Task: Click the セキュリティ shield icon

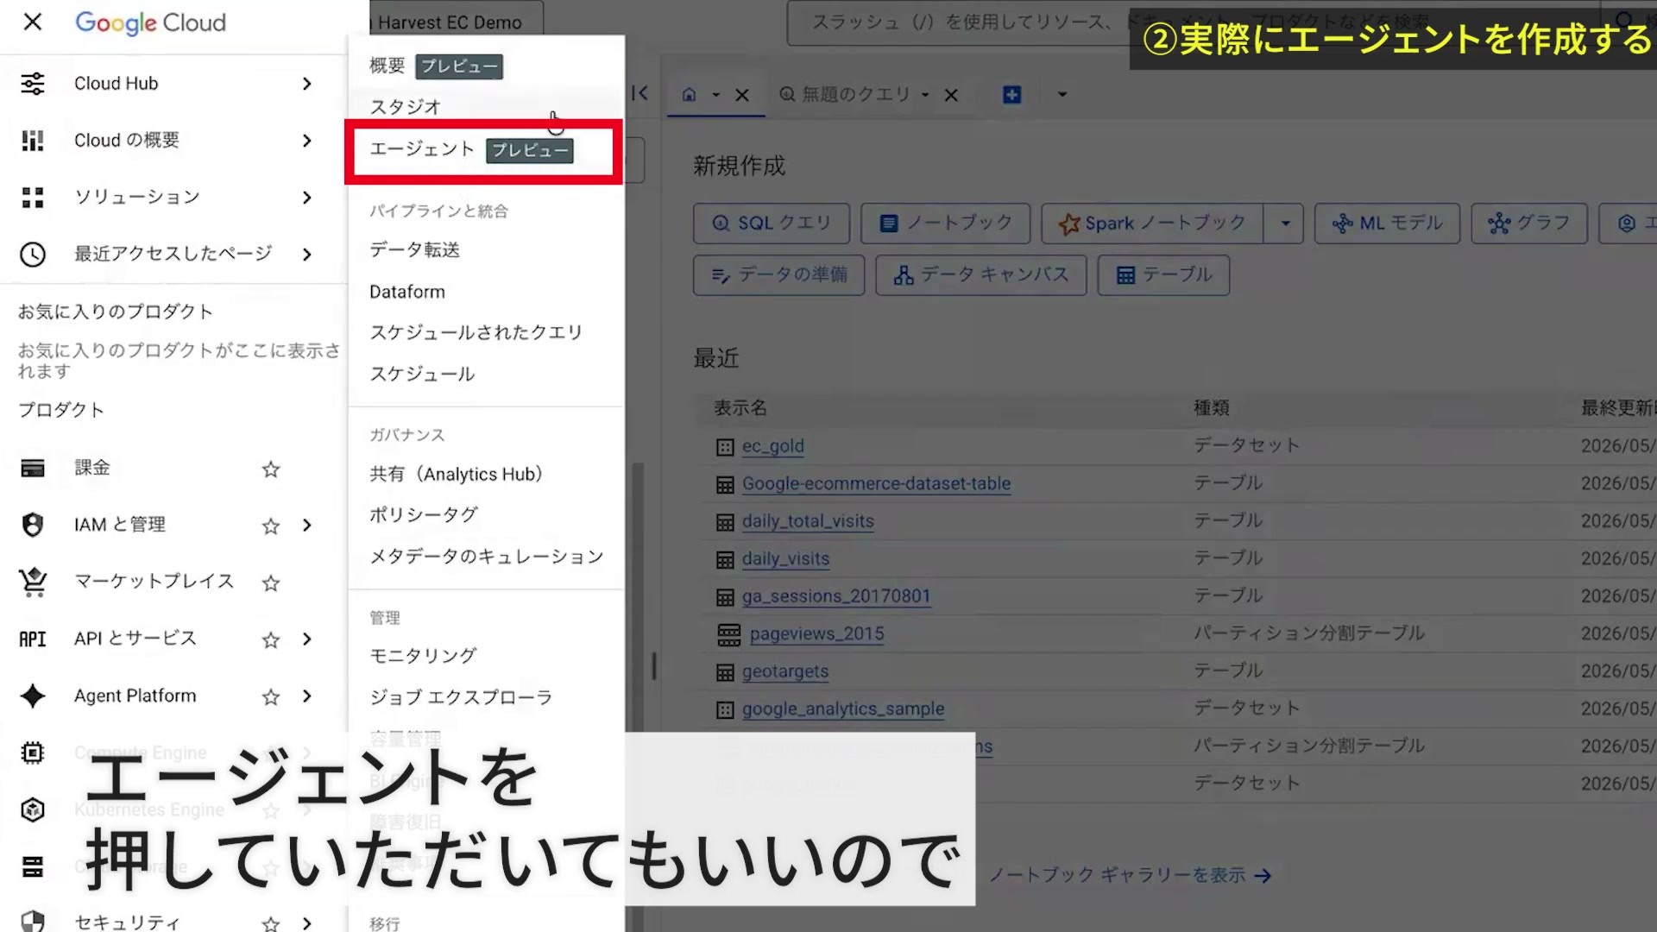Action: [x=33, y=922]
